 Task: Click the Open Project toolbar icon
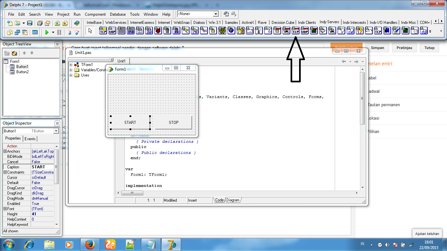pyautogui.click(x=47, y=23)
